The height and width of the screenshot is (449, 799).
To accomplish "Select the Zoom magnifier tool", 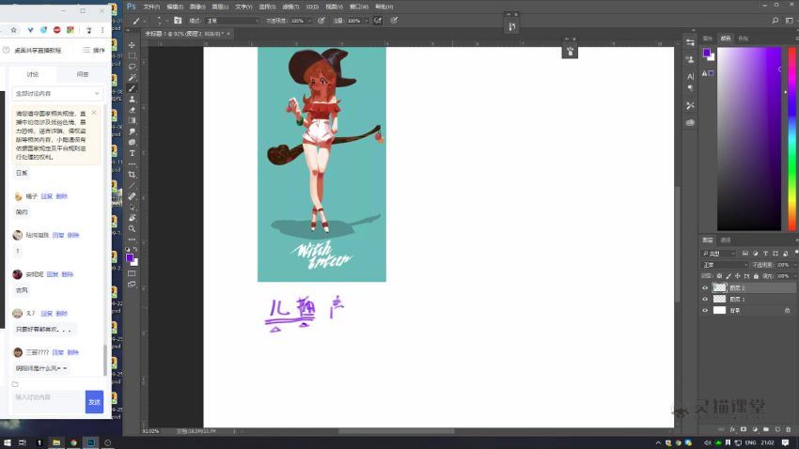I will point(132,228).
